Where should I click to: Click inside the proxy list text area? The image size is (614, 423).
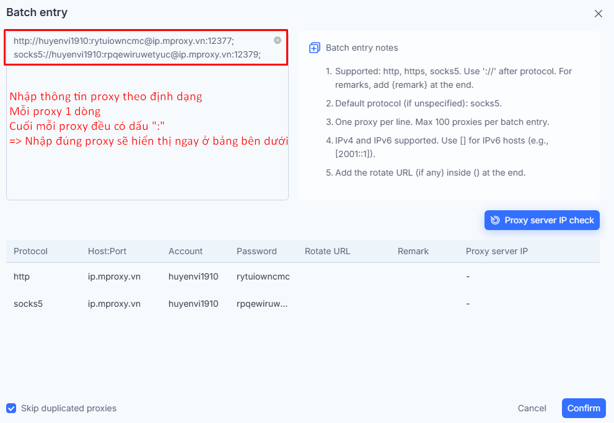[147, 116]
